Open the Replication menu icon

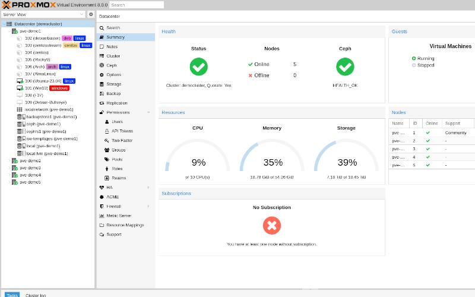102,103
